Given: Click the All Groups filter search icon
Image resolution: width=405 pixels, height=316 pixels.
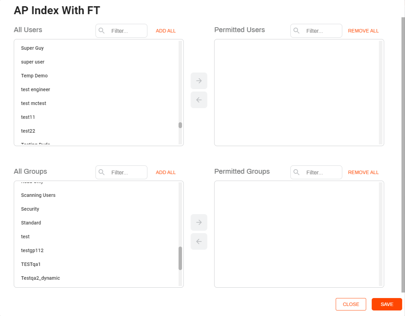Looking at the screenshot, I should pos(101,172).
